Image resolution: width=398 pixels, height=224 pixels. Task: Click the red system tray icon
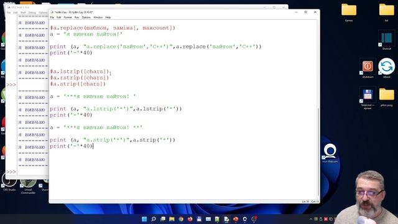[x=326, y=219]
